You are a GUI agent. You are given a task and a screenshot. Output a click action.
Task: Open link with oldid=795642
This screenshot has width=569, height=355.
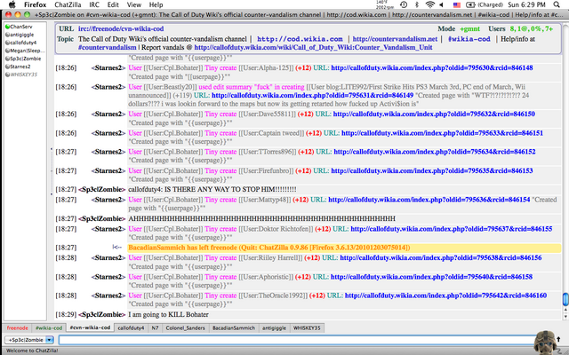click(x=445, y=296)
